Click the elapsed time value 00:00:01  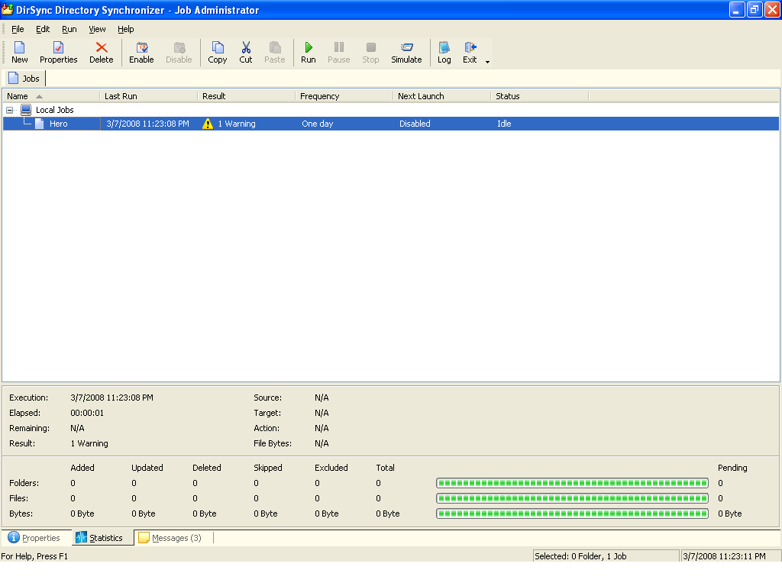tap(87, 413)
